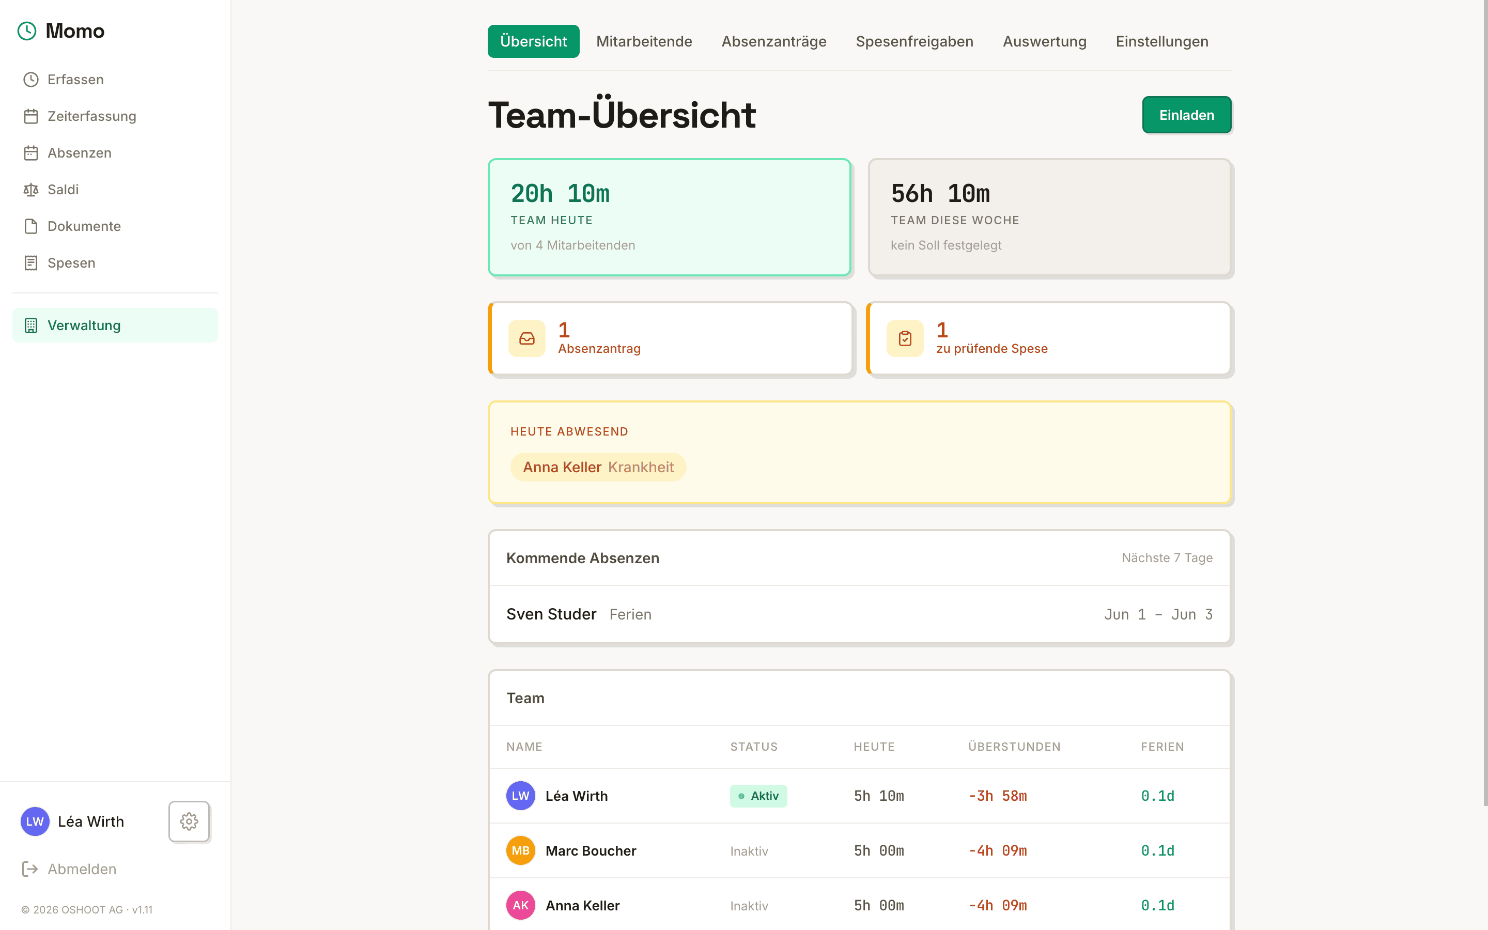Click the page's vertical scrollbar
Viewport: 1488px width, 930px height.
(1485, 403)
